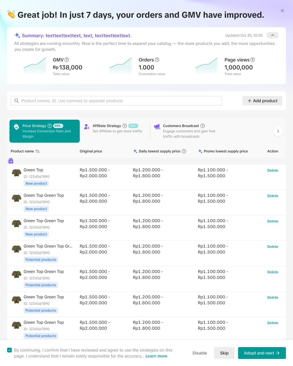Viewport: 293px width, 366px height.
Task: Click the Add product button
Action: (262, 101)
